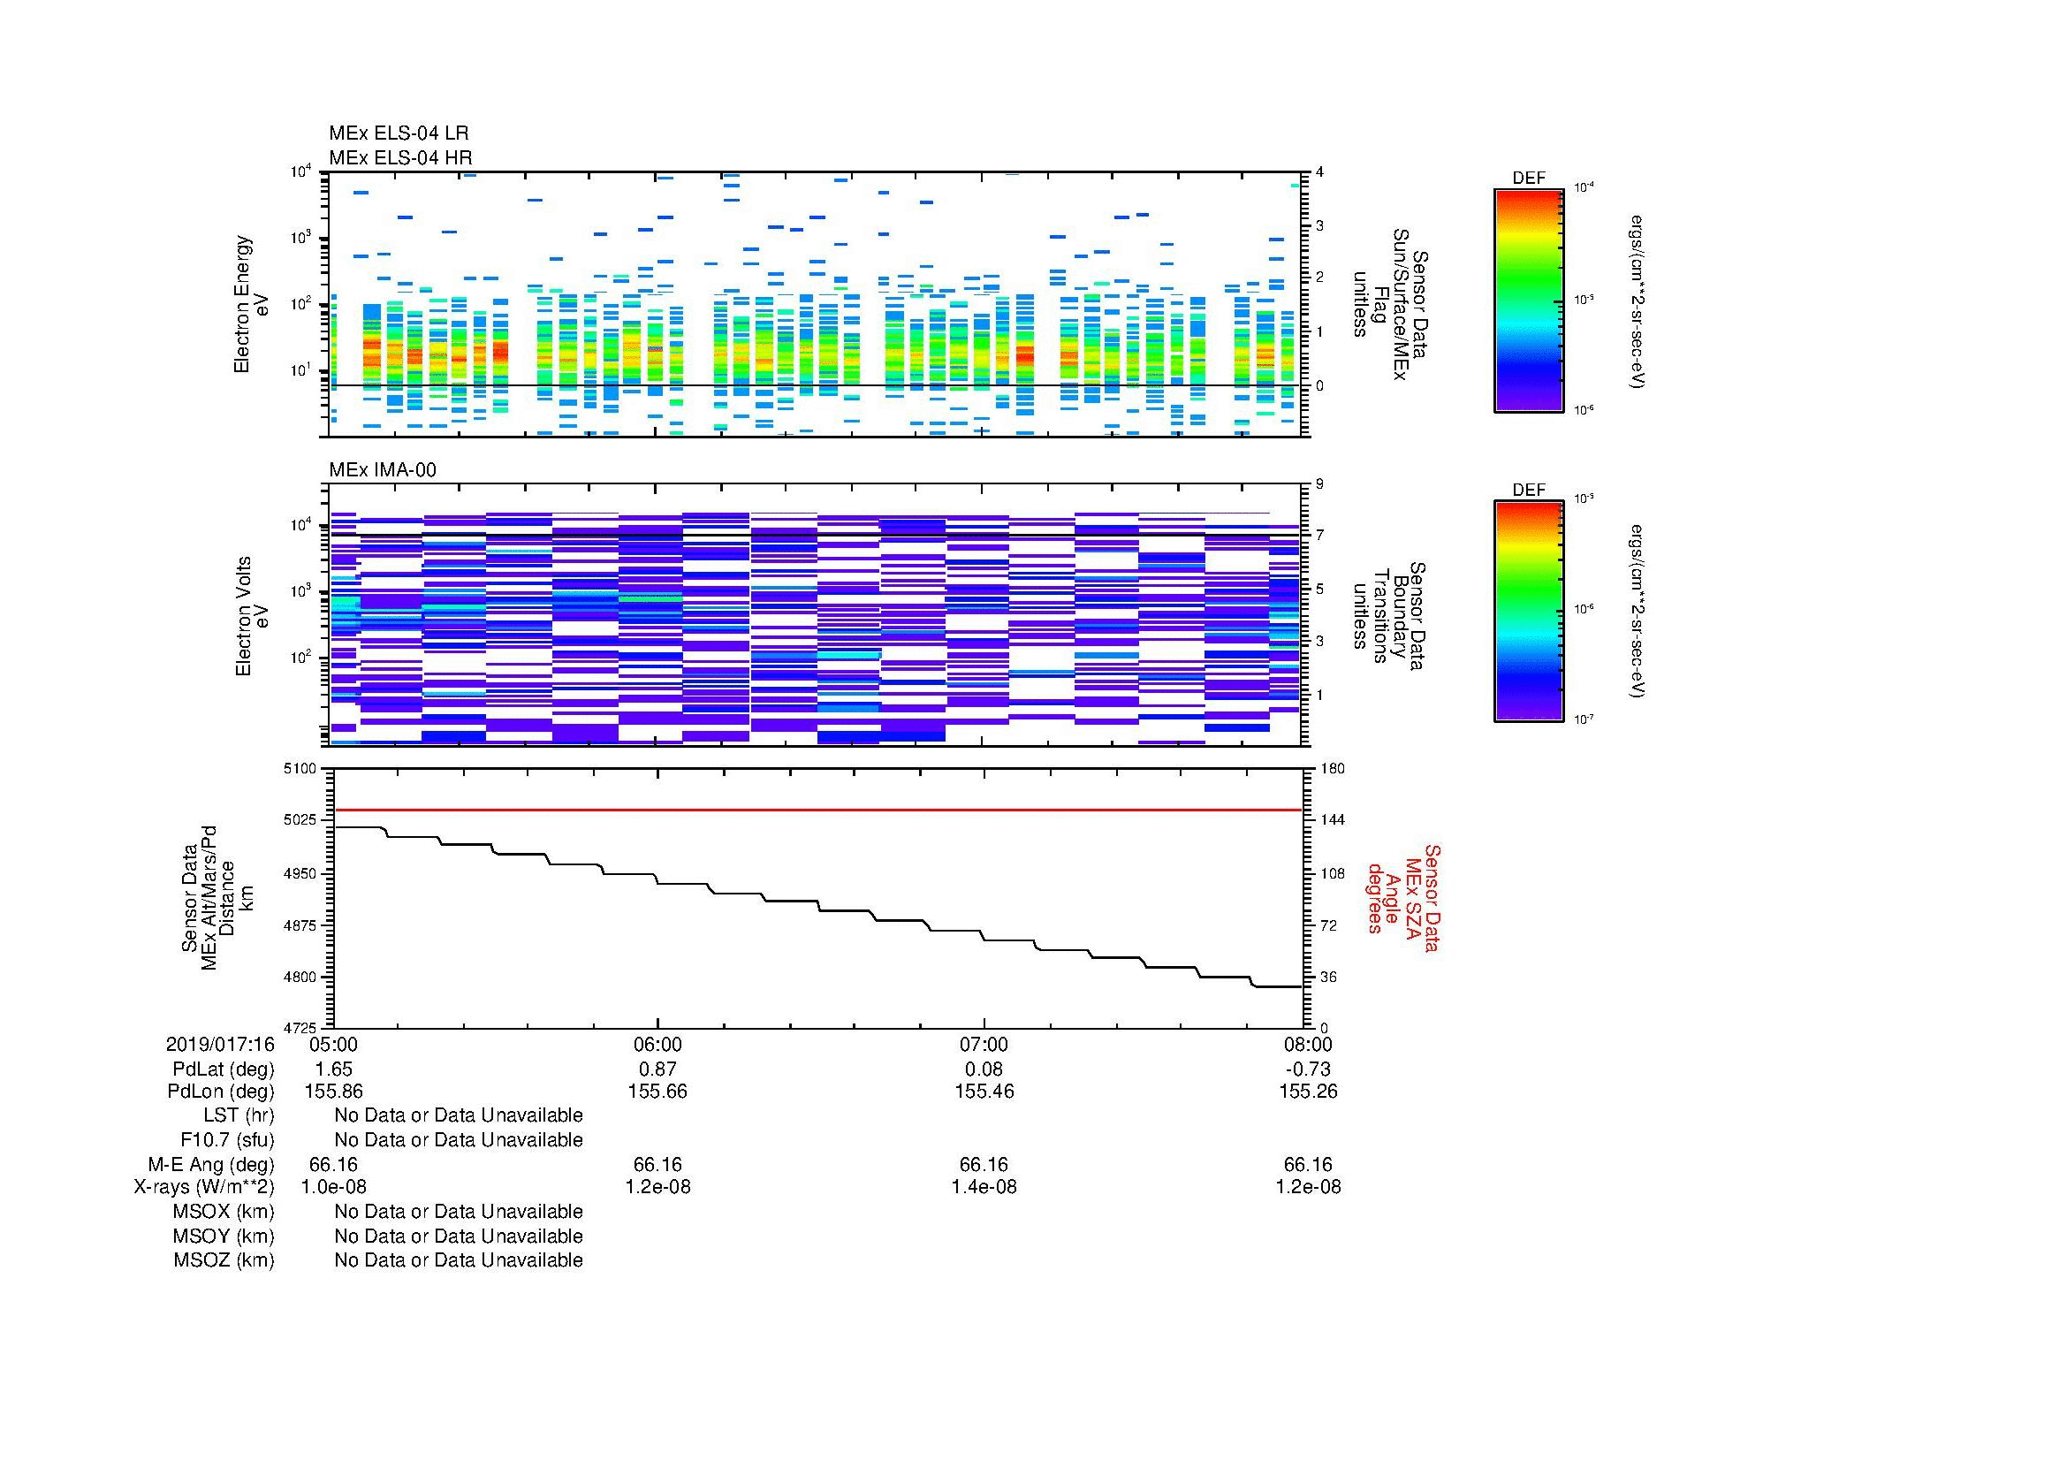Click the 'MSOY (km)' row label
This screenshot has height=1461, width=2067.
click(224, 1236)
